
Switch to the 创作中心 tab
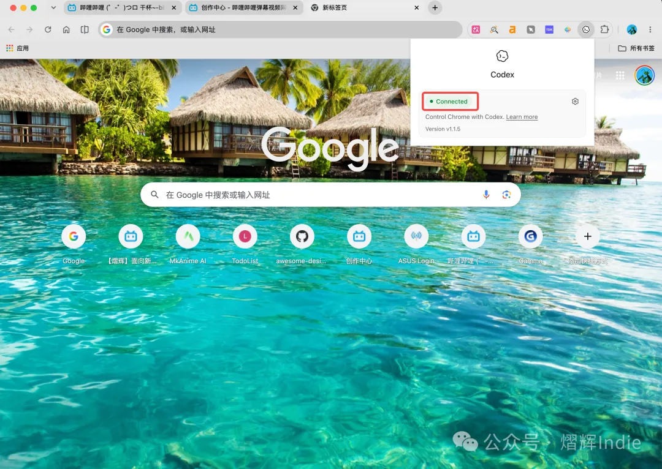(x=243, y=7)
